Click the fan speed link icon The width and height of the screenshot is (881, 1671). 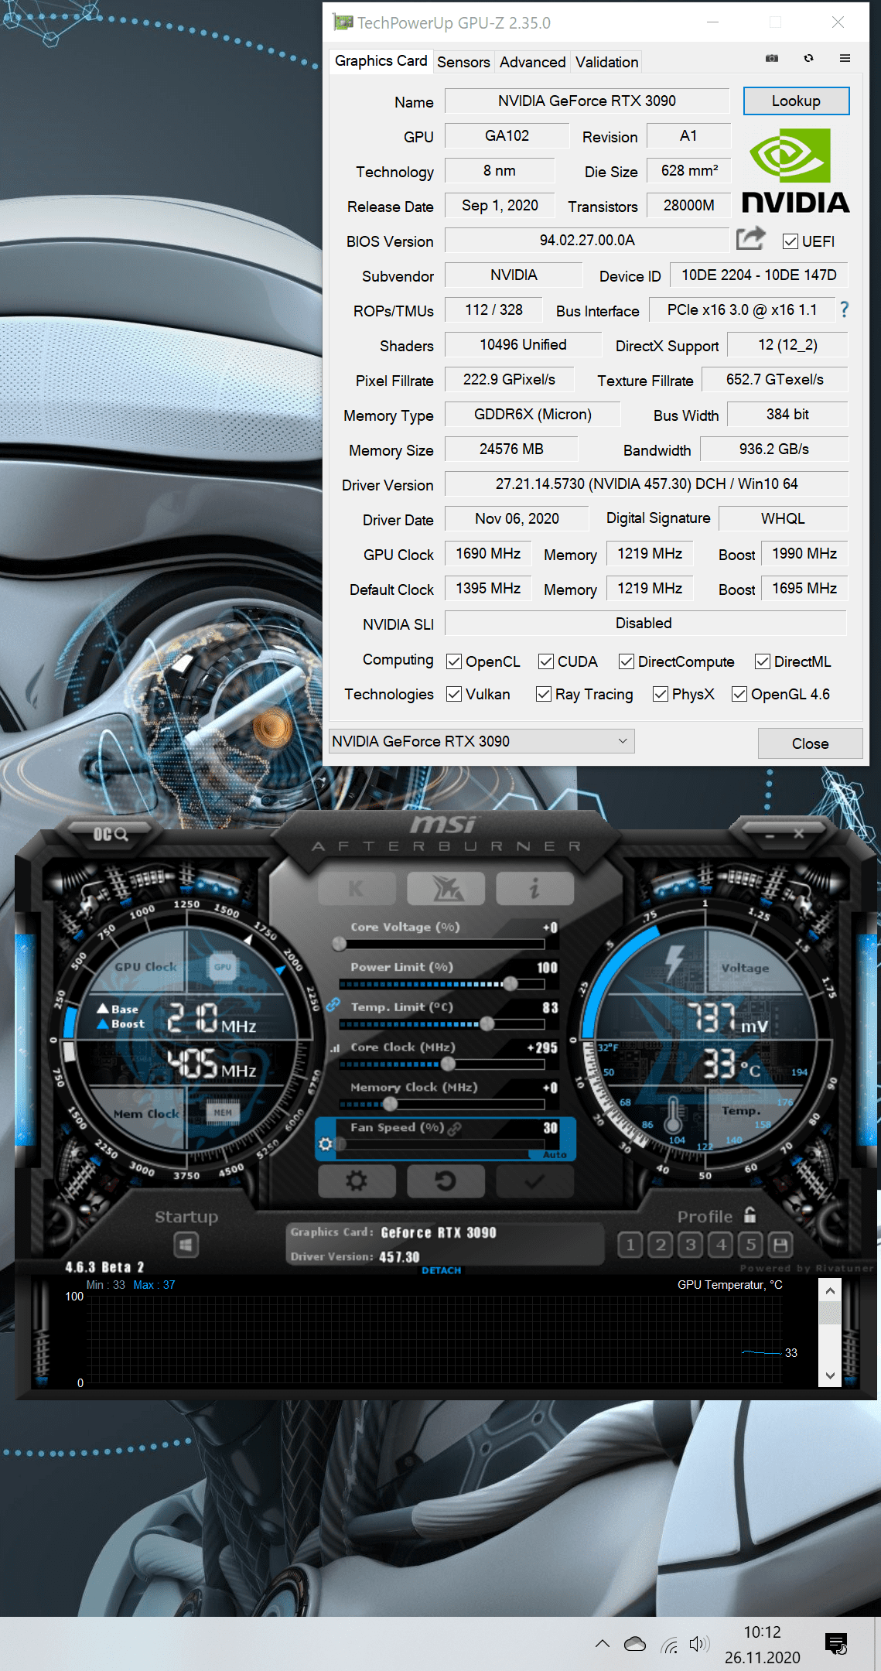coord(455,1128)
